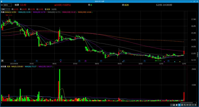Click the SMA(60) 12.72 label

54,12
